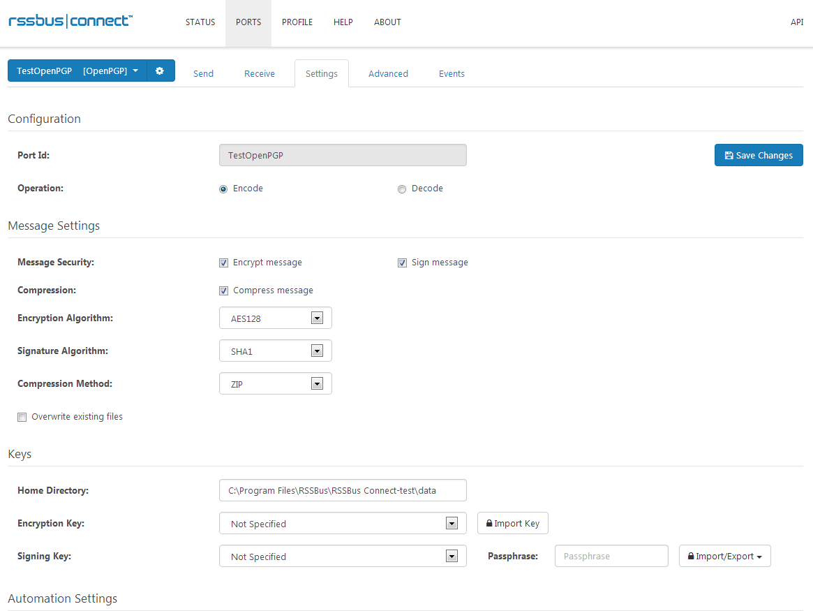This screenshot has width=813, height=611.
Task: Expand the Signature Algorithm SHA1 dropdown
Action: [x=275, y=351]
